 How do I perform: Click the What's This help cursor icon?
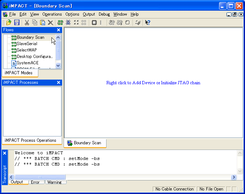[x=147, y=22]
